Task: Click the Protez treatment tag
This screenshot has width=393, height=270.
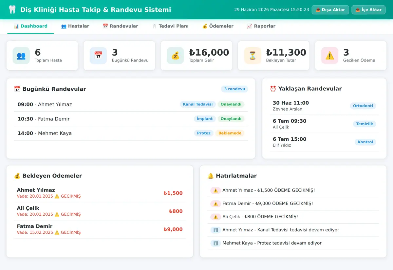Action: [204, 133]
